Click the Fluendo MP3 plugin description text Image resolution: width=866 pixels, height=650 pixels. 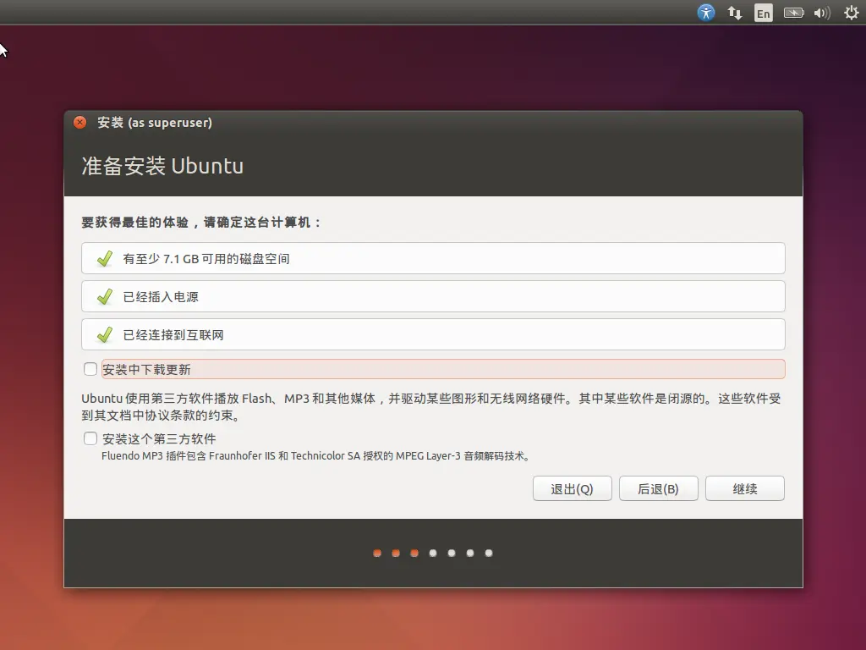(x=316, y=456)
